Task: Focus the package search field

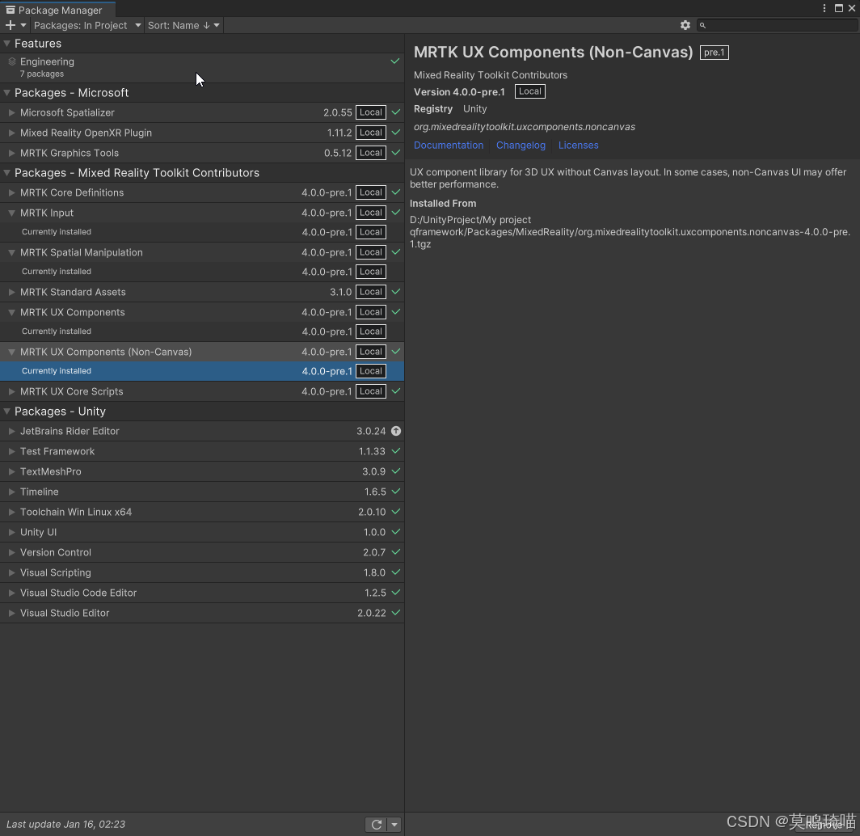Action: point(778,25)
